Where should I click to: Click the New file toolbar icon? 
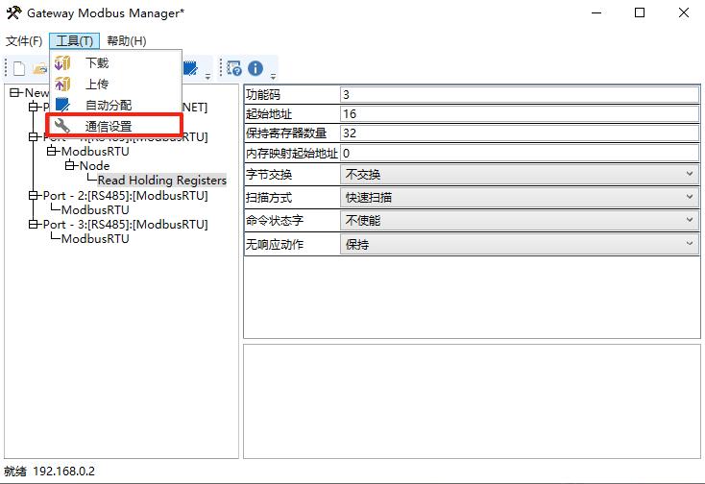(x=19, y=69)
